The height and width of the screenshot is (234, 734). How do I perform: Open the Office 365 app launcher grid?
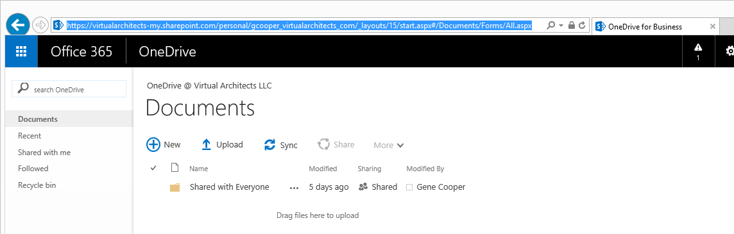21,51
